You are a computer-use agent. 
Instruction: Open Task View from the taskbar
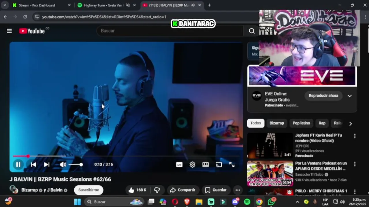(151, 202)
